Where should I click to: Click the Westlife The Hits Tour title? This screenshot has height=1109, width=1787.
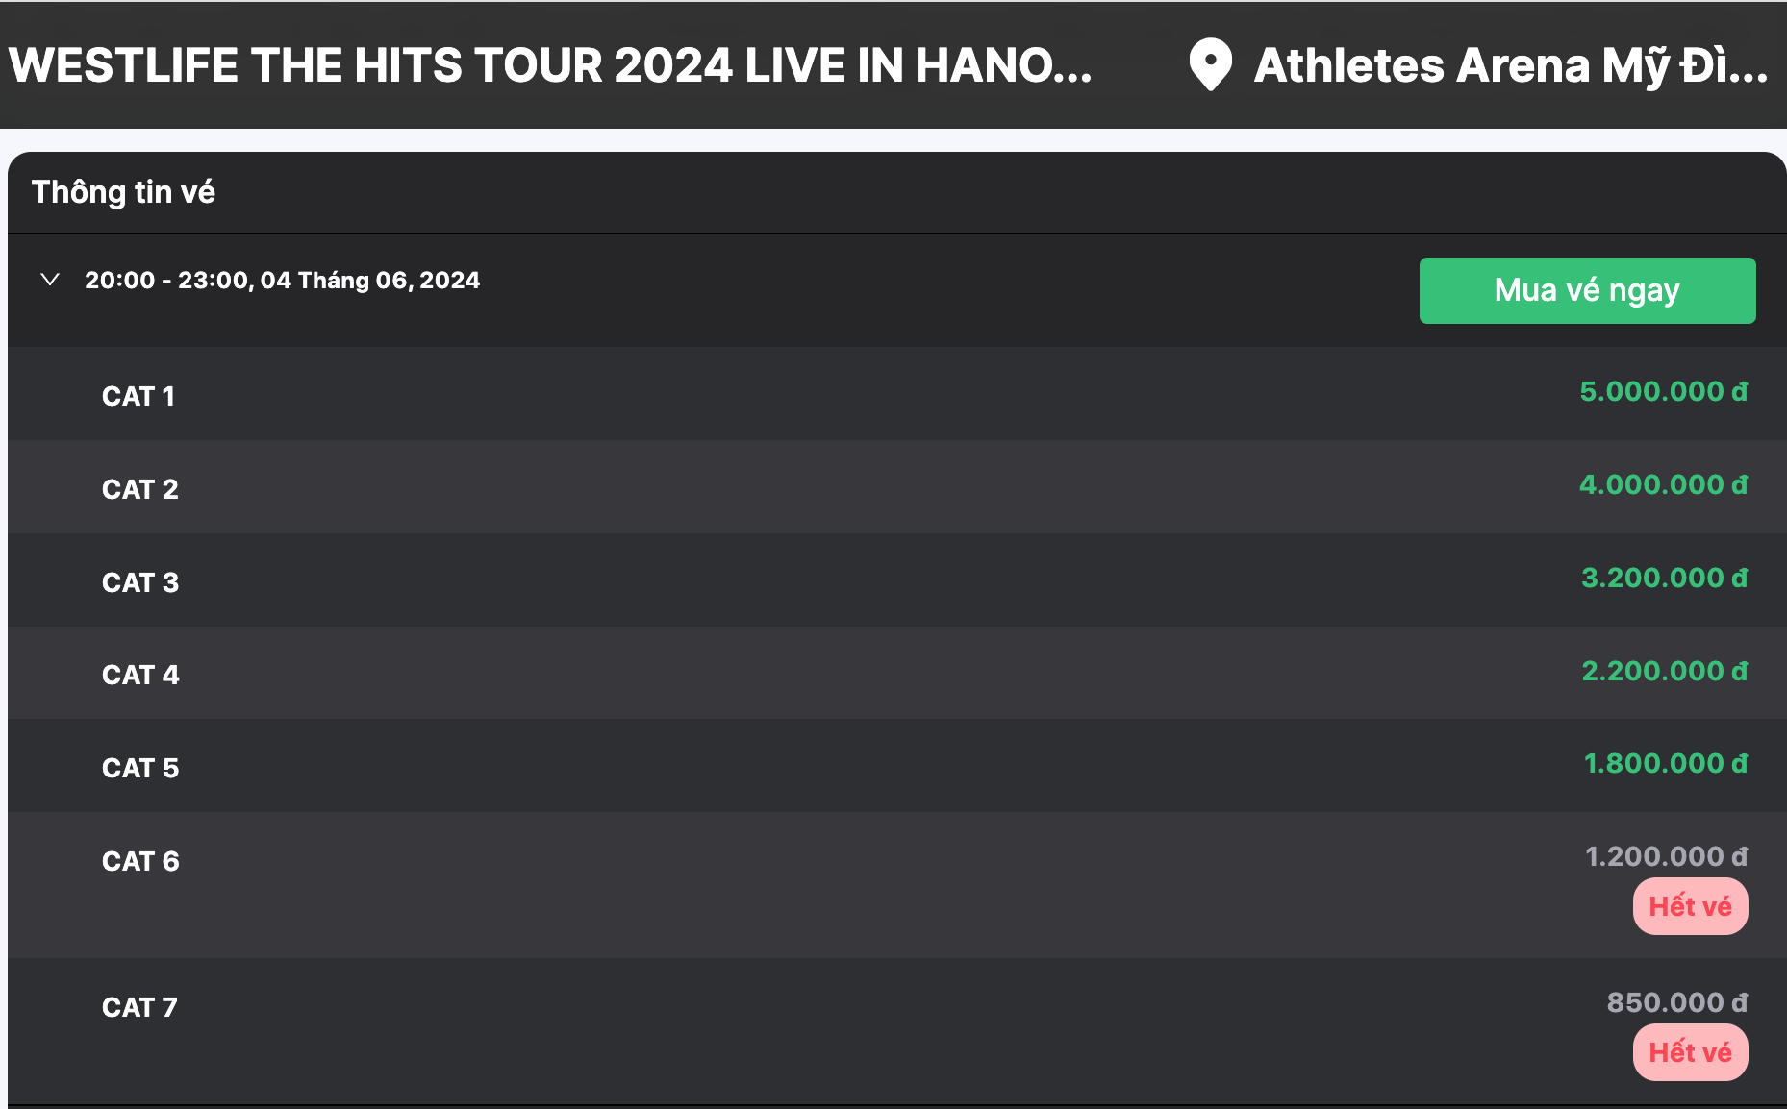click(x=550, y=65)
